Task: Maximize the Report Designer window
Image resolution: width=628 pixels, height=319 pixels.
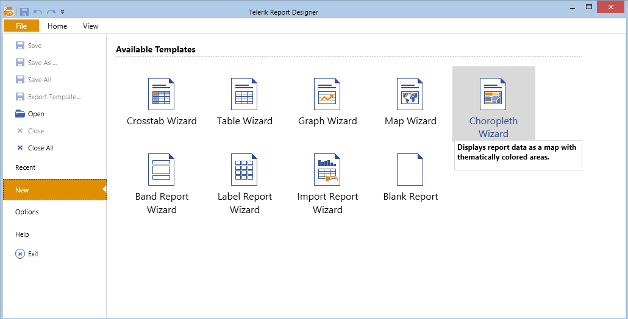Action: point(588,7)
